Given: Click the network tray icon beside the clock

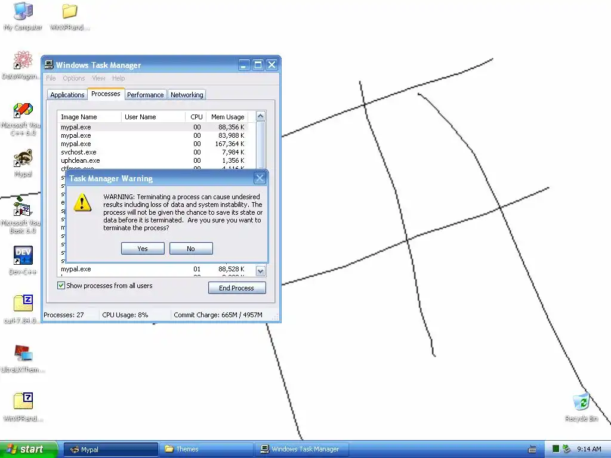Looking at the screenshot, I should 567,449.
